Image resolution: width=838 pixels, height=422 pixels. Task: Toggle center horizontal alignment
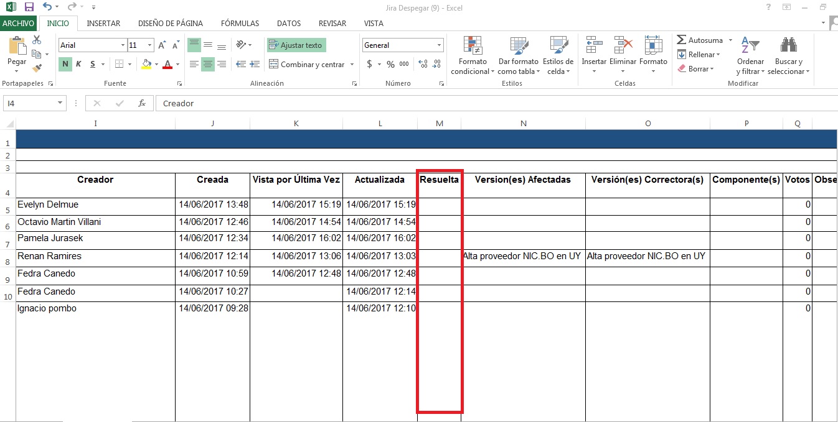[x=209, y=64]
